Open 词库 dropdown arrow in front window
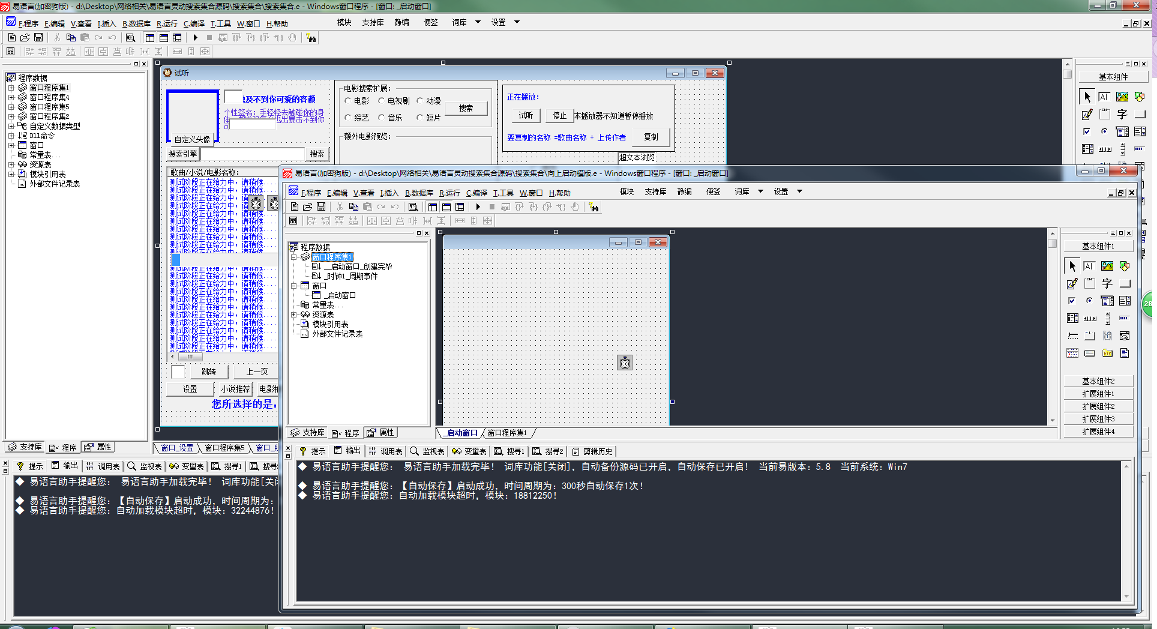This screenshot has width=1157, height=629. tap(760, 191)
